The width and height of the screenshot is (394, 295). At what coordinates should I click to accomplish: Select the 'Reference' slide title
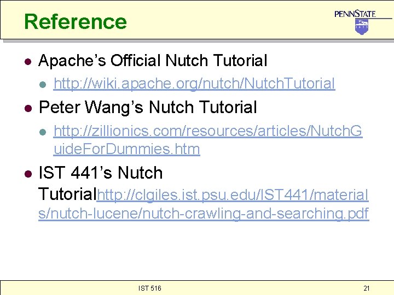[x=76, y=21]
